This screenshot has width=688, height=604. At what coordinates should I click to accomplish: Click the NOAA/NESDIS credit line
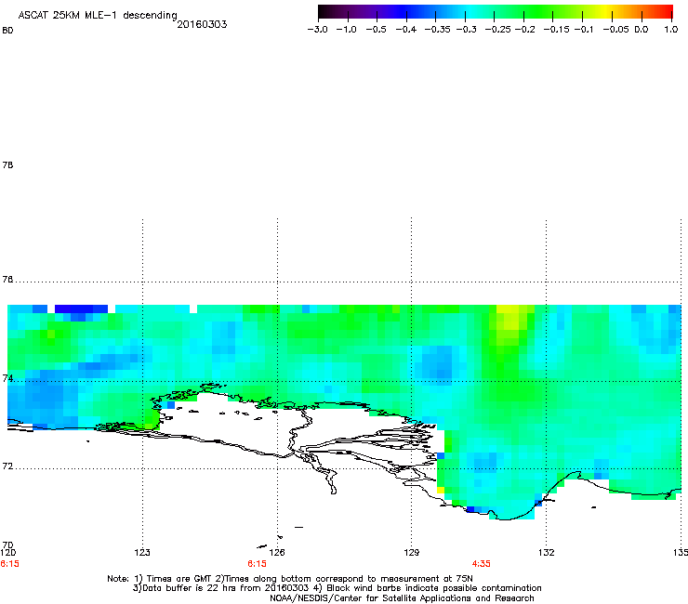(402, 598)
